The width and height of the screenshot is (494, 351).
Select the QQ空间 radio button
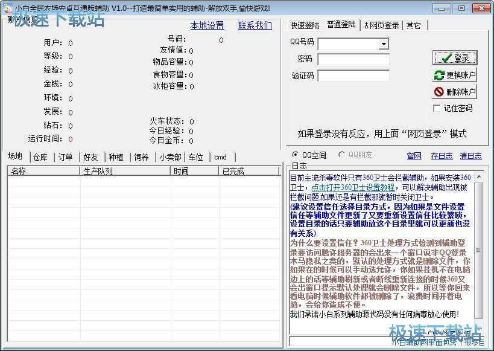tap(296, 155)
